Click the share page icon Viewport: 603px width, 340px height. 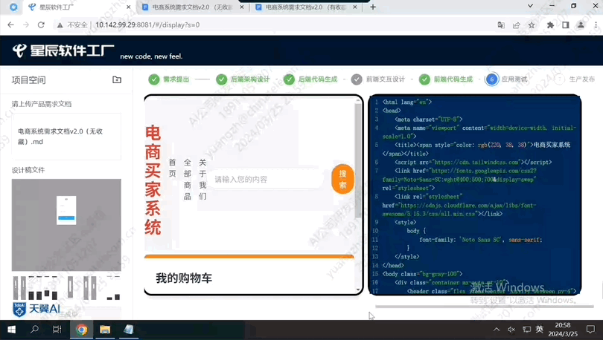(x=516, y=25)
